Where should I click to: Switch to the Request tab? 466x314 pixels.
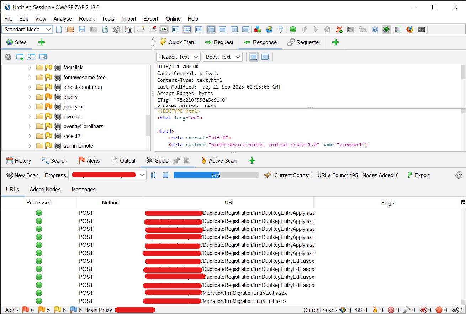click(x=219, y=42)
